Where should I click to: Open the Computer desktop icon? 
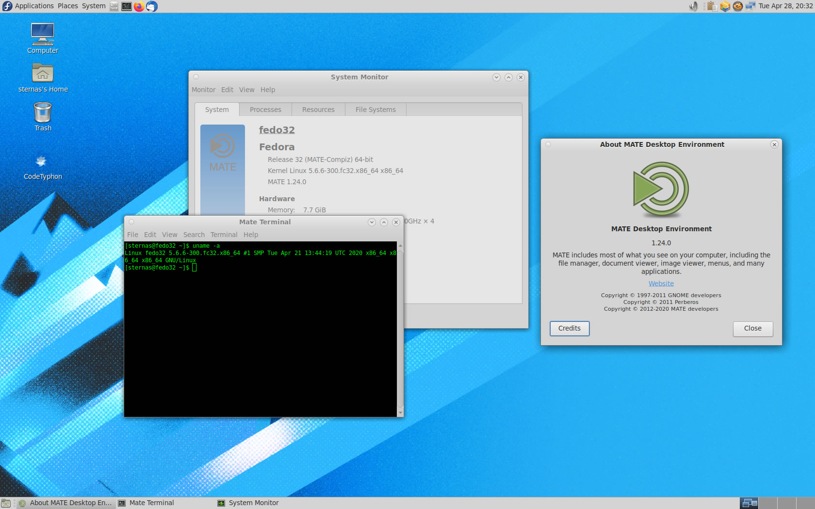43,38
